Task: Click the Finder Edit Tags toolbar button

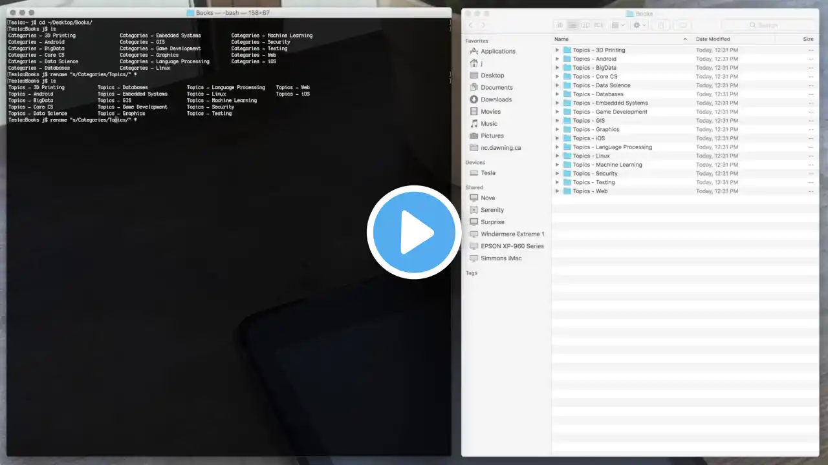Action: [x=682, y=25]
